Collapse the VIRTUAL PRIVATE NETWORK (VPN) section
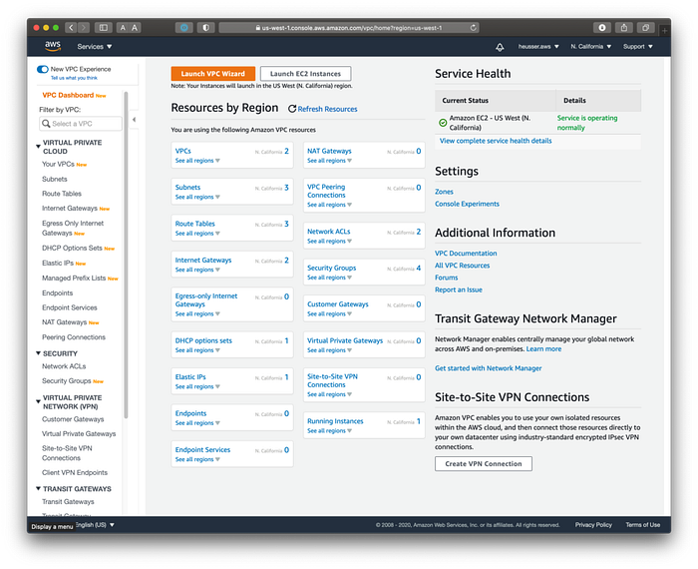This screenshot has height=569, width=698. point(38,401)
